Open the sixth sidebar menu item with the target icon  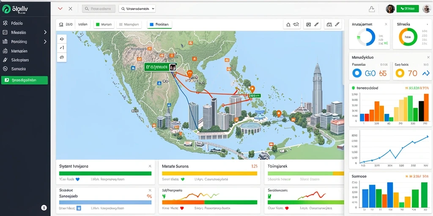pyautogui.click(x=25, y=69)
